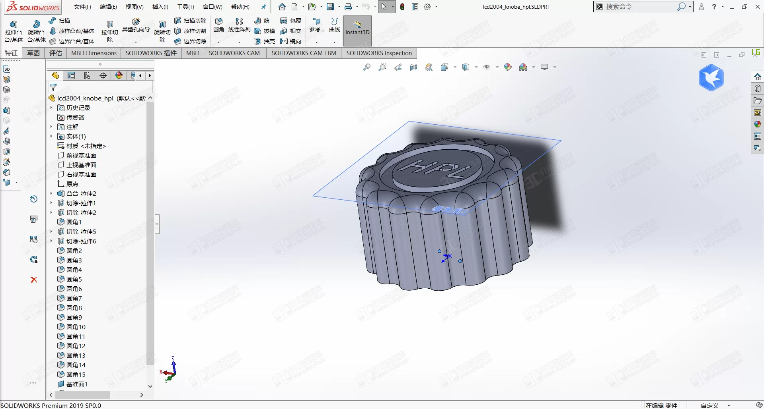
Task: Click the Extruded Boss/Base (拉伸凸台/基体) tool
Action: tap(14, 31)
